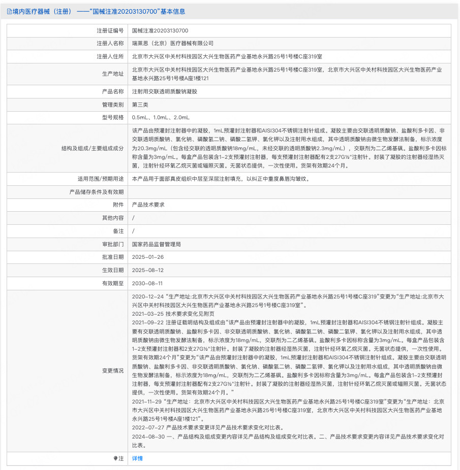Image resolution: width=460 pixels, height=470 pixels.
Task: Click the 2020-12-24 change record entry
Action: pyautogui.click(x=288, y=301)
